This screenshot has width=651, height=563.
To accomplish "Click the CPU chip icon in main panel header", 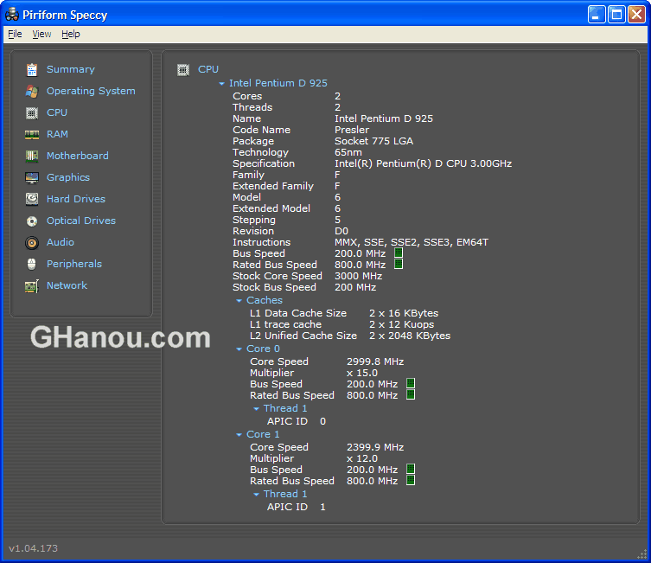I will click(183, 70).
